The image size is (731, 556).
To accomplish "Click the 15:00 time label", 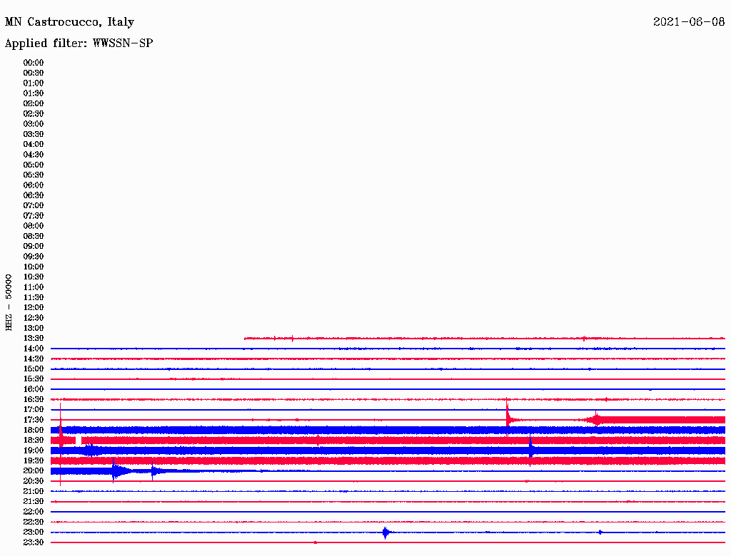I will coord(34,369).
